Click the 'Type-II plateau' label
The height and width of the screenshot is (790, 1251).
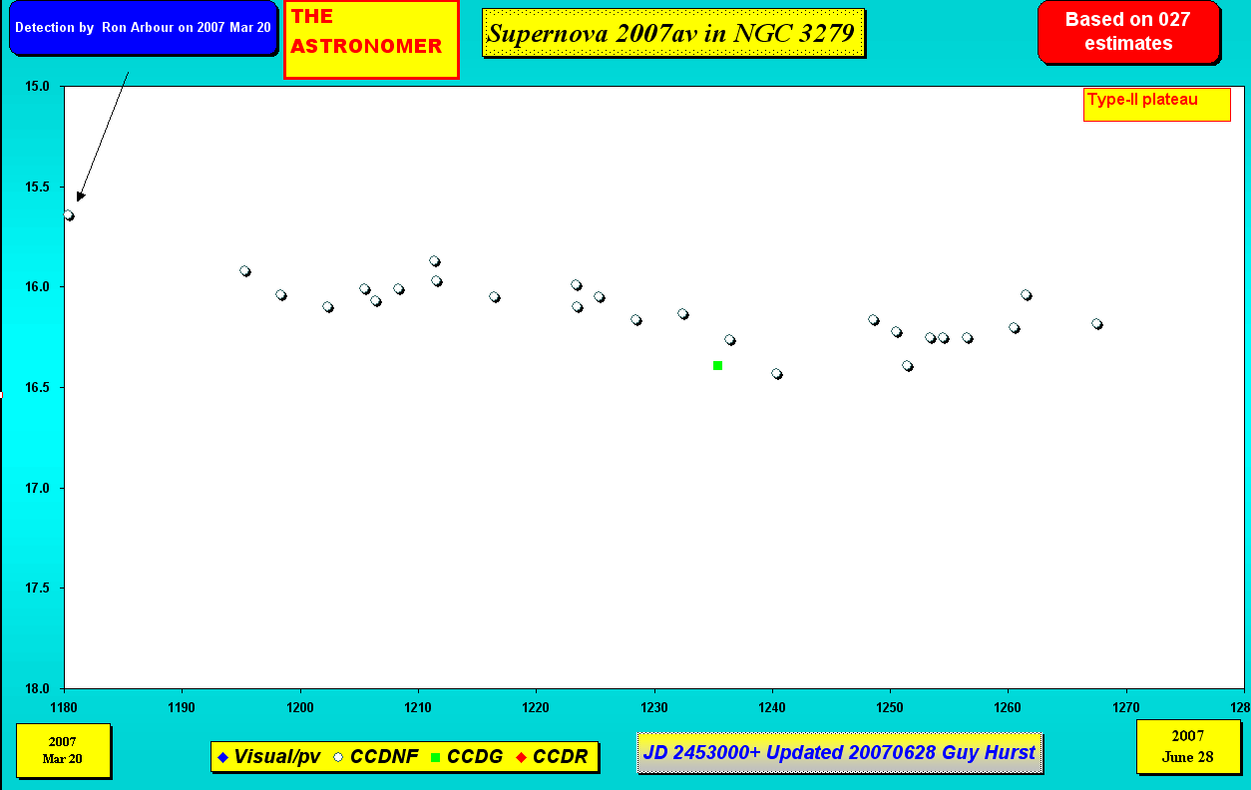[1156, 104]
